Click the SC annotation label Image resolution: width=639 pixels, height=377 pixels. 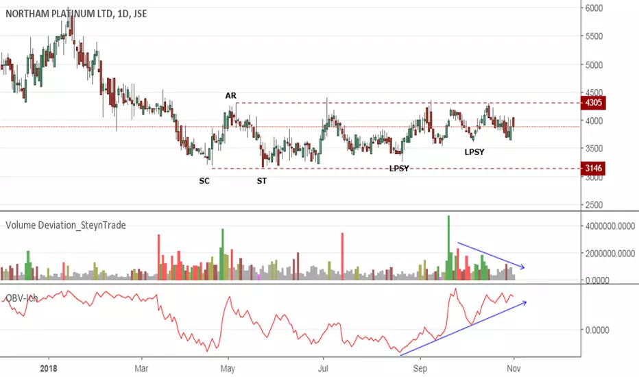pyautogui.click(x=204, y=180)
